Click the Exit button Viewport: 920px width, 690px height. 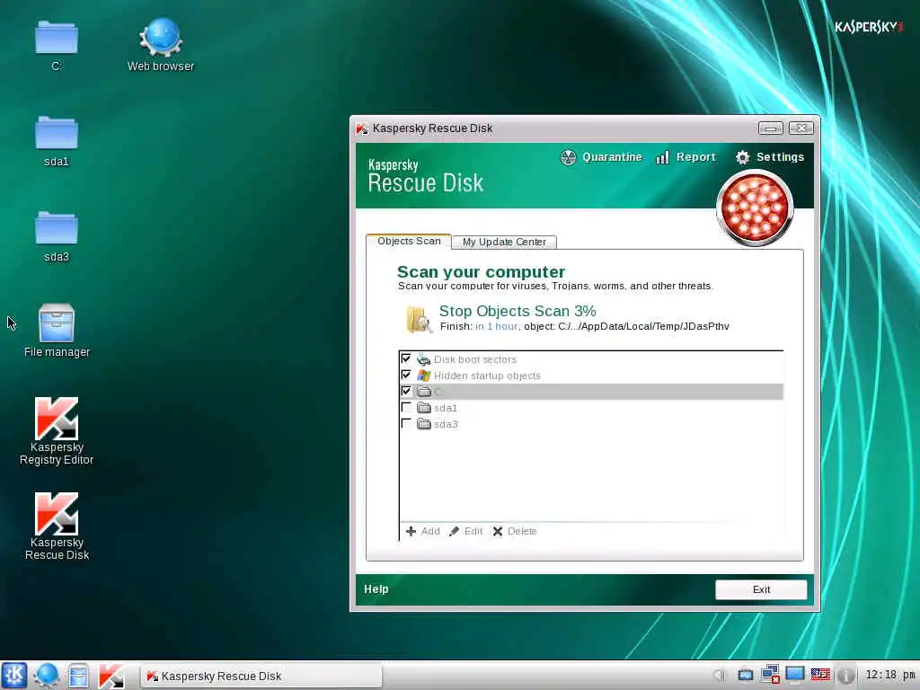point(761,589)
